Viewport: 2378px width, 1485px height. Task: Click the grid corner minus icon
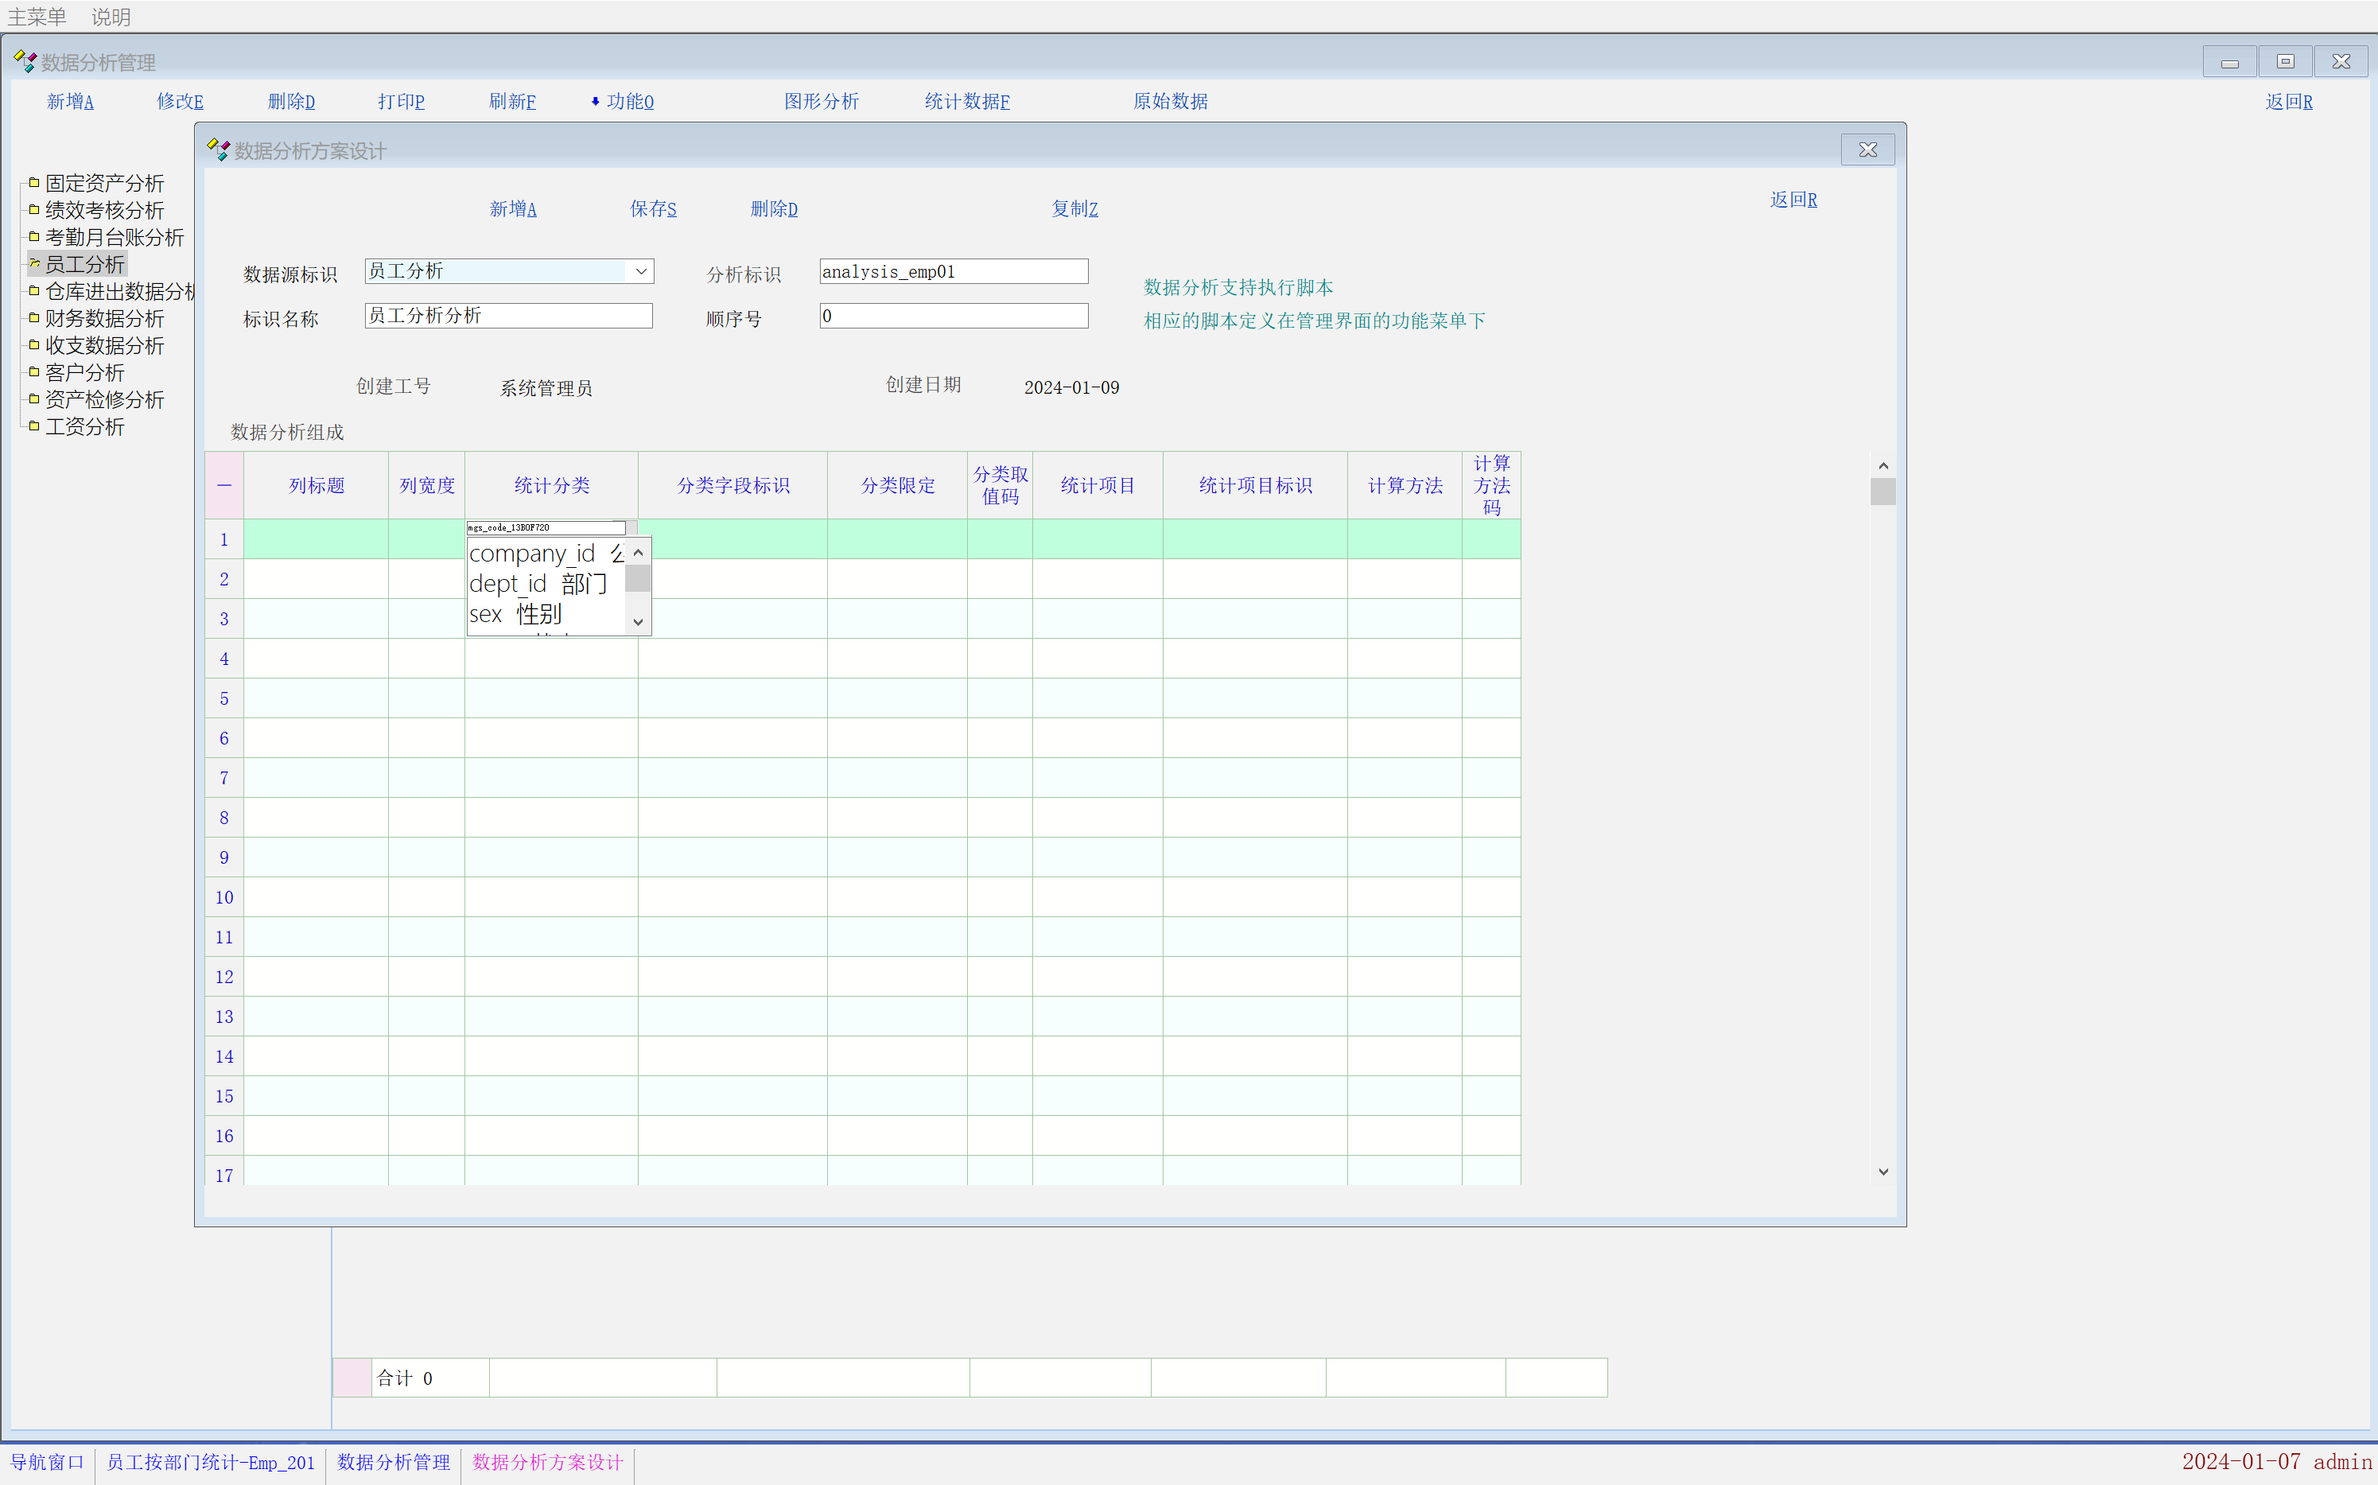[x=223, y=485]
